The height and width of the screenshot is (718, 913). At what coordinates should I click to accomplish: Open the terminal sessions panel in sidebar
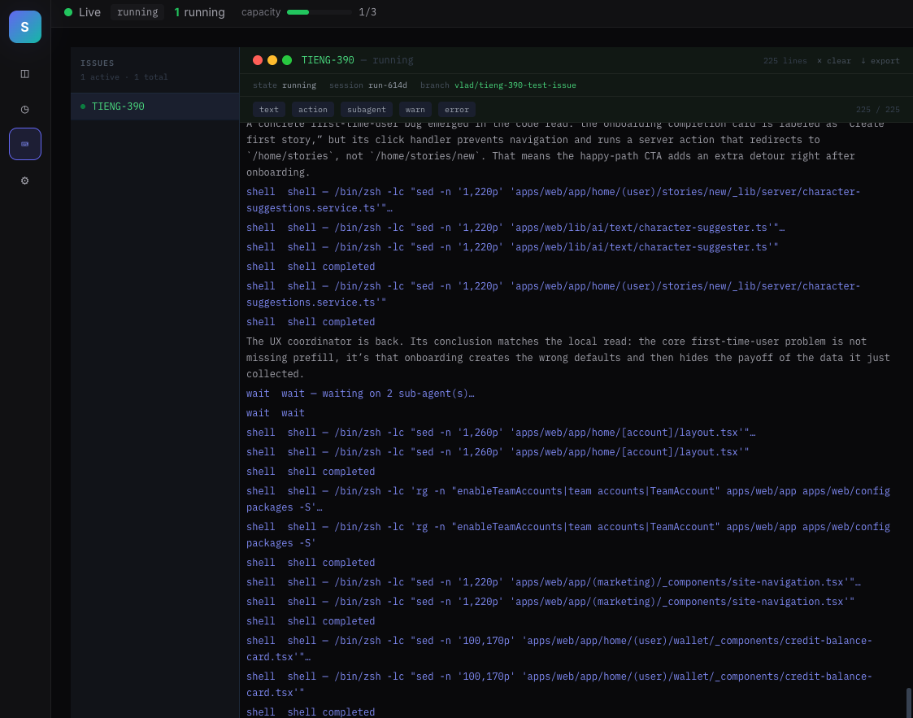point(24,144)
